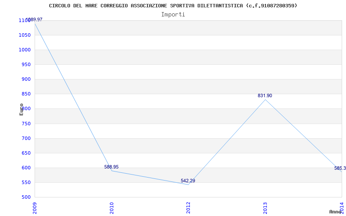
Task: Click the 750 y-axis tick label
Action: (26, 124)
